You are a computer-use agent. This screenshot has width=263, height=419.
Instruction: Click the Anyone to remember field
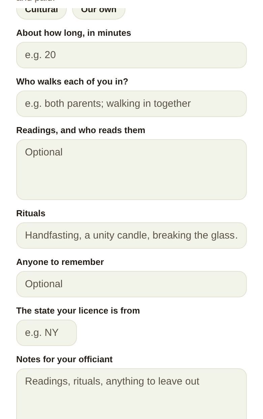tap(131, 284)
